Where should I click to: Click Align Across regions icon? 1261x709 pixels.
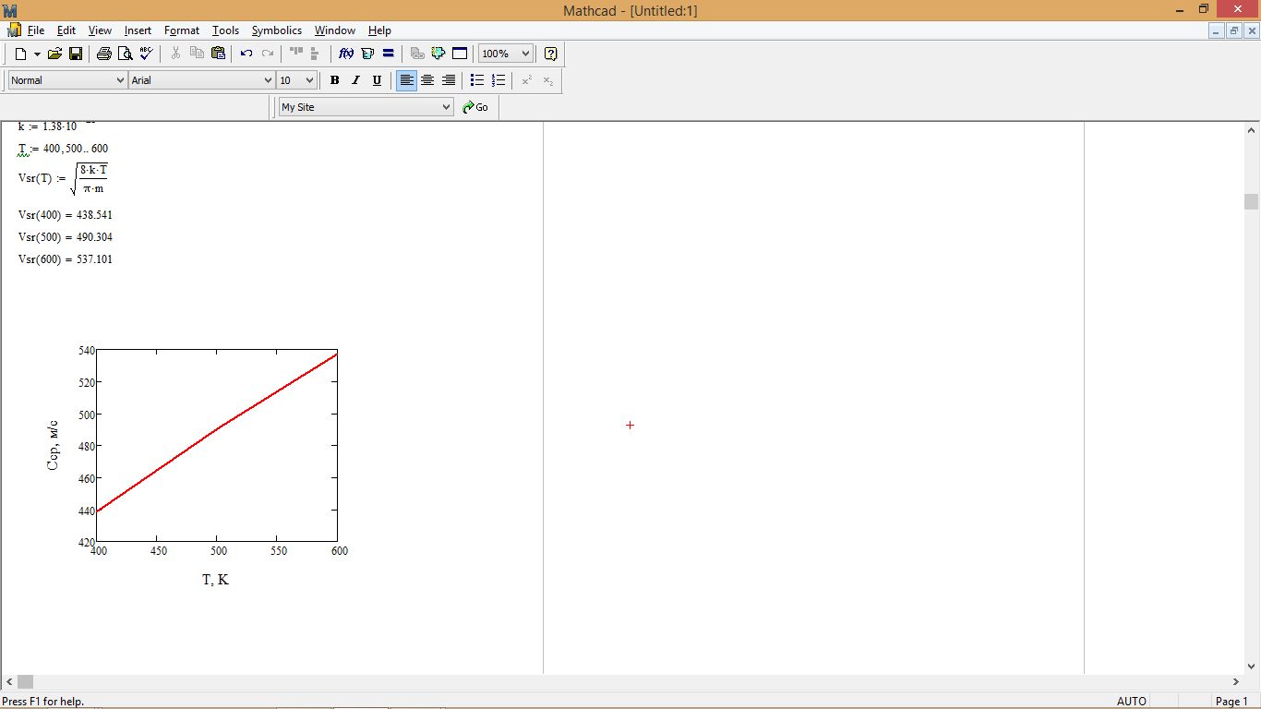click(x=296, y=54)
